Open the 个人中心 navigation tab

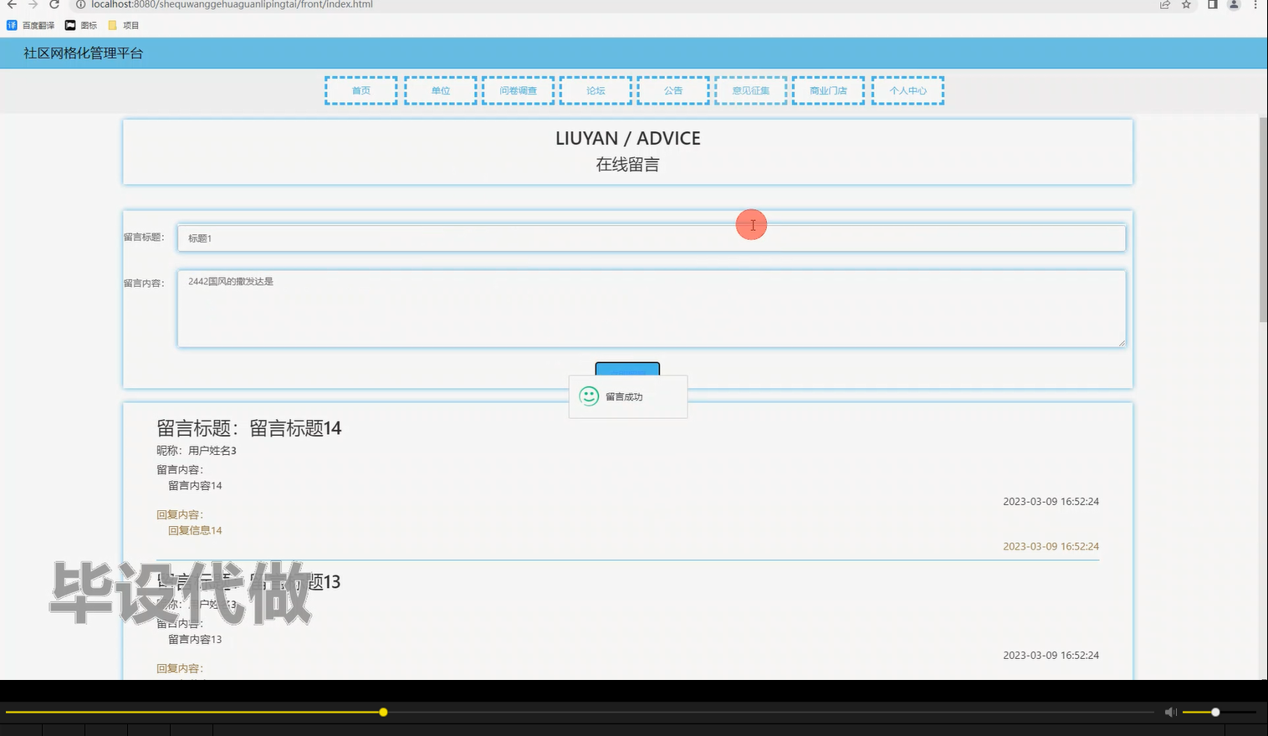click(x=908, y=90)
